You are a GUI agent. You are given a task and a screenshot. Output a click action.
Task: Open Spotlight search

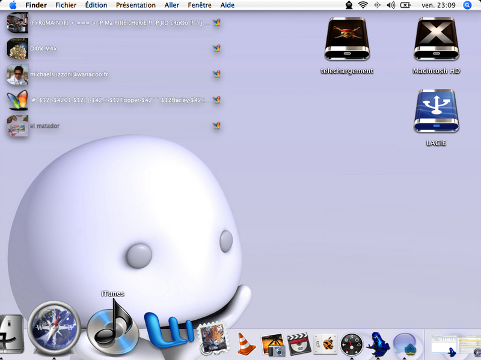click(467, 5)
